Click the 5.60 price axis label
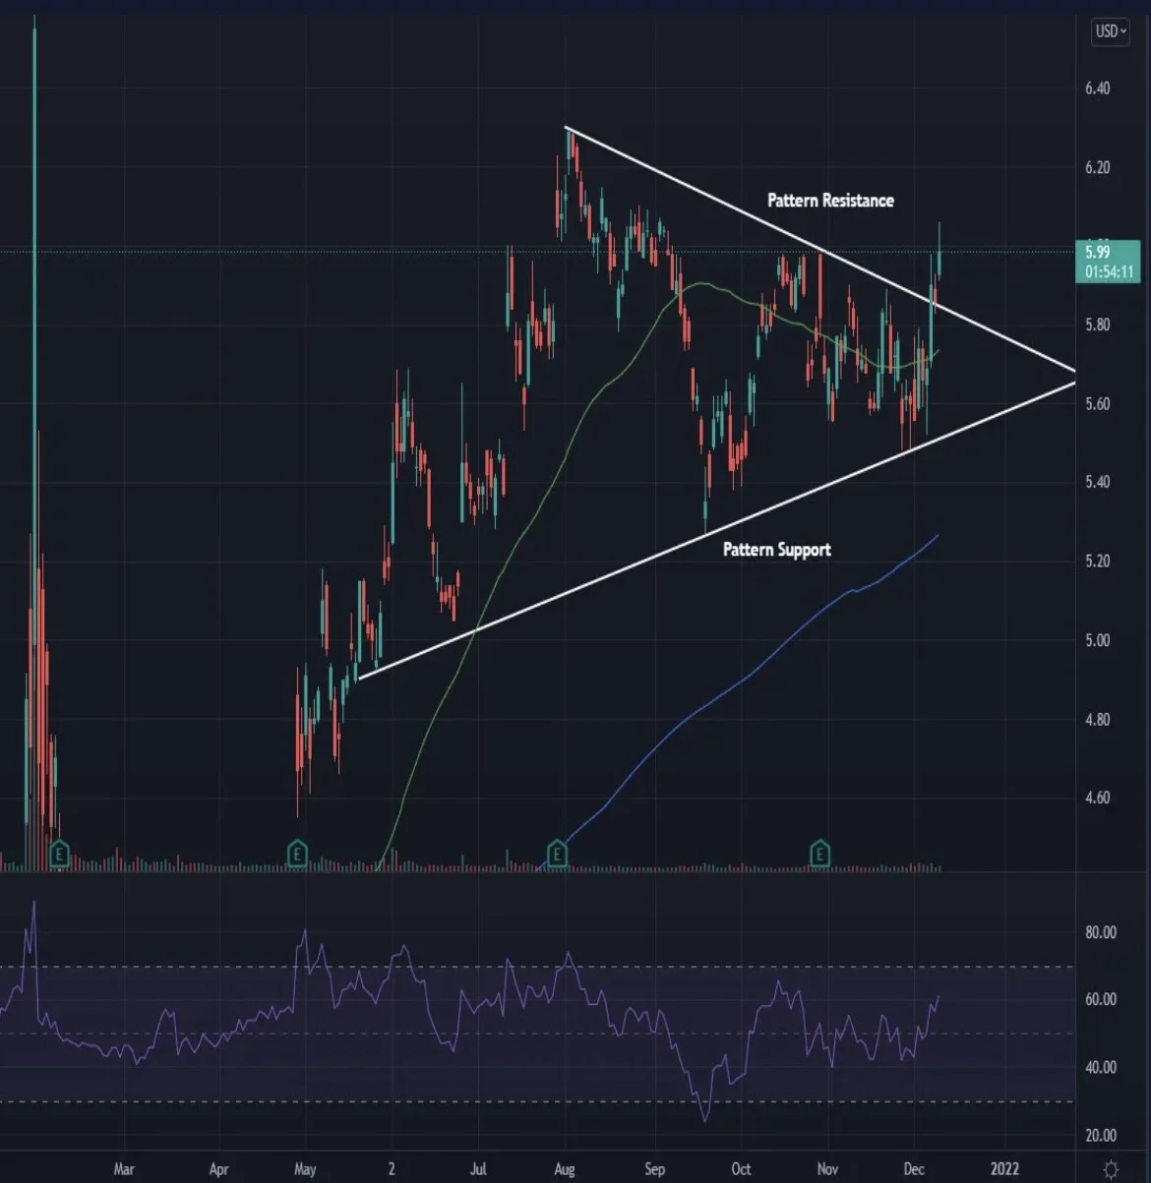The width and height of the screenshot is (1151, 1183). click(1098, 404)
